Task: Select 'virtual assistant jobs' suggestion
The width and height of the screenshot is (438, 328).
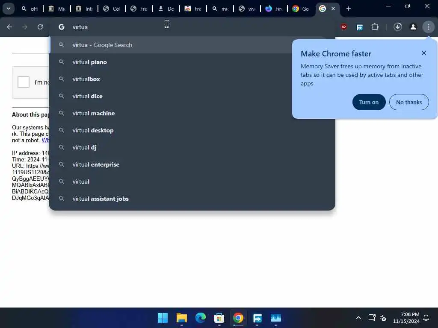Action: [x=192, y=199]
